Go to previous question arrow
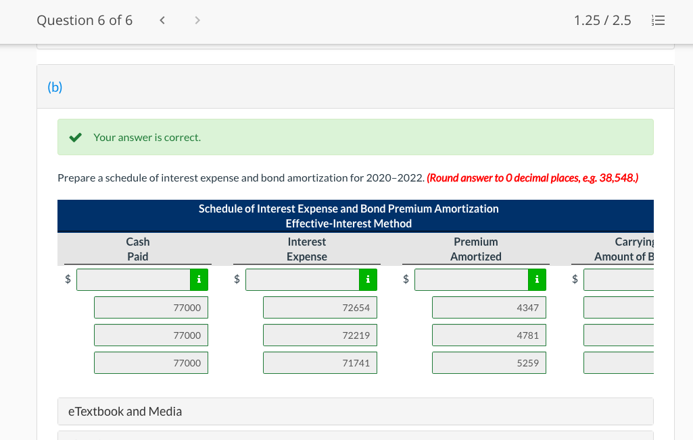The image size is (693, 440). tap(162, 20)
